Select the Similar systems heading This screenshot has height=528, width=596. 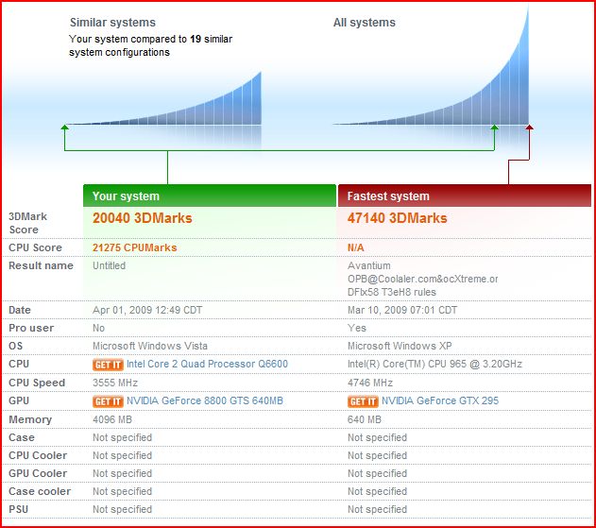point(112,23)
